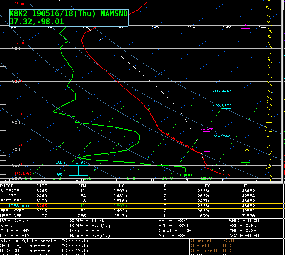Select the cyan FZL 12364' height marker
Image resolution: width=285 pixels, height=255 pixels.
click(226, 137)
